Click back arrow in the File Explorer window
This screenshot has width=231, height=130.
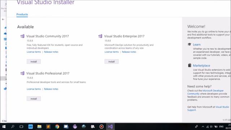pyautogui.click(x=3, y=19)
